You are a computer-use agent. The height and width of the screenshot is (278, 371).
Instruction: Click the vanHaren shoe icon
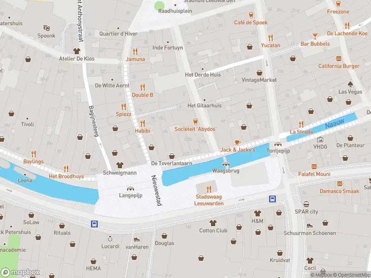pyautogui.click(x=137, y=240)
